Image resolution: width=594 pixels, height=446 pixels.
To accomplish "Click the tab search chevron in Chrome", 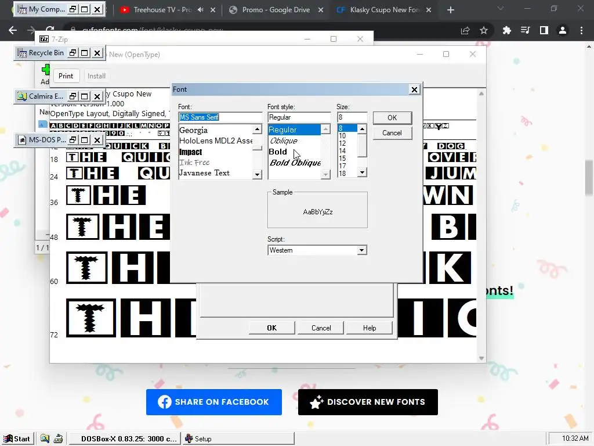I will point(501,8).
